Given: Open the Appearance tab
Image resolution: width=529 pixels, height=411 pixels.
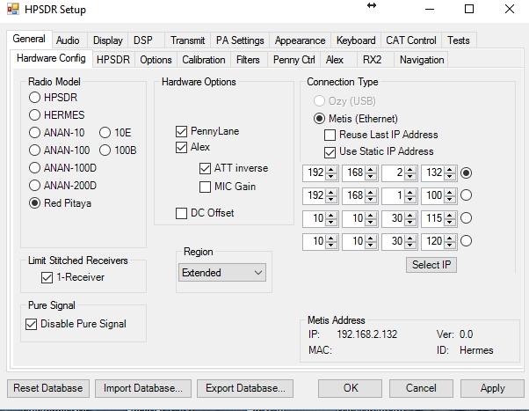Looking at the screenshot, I should tap(300, 40).
